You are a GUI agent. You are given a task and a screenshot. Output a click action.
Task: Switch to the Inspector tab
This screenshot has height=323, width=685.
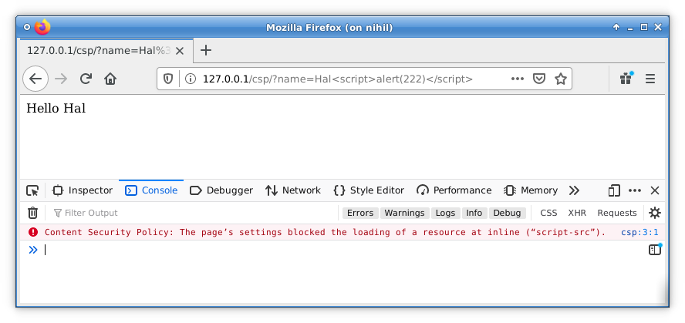82,190
